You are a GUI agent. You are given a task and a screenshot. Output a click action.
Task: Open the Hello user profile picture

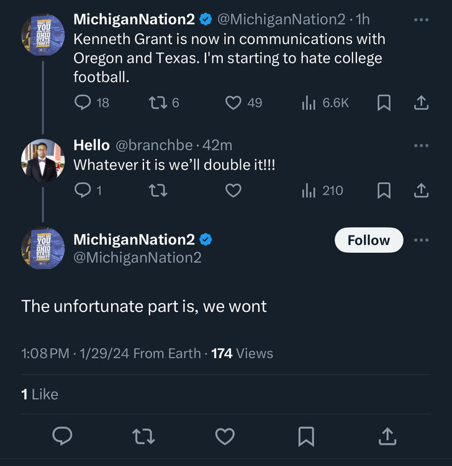click(x=43, y=160)
